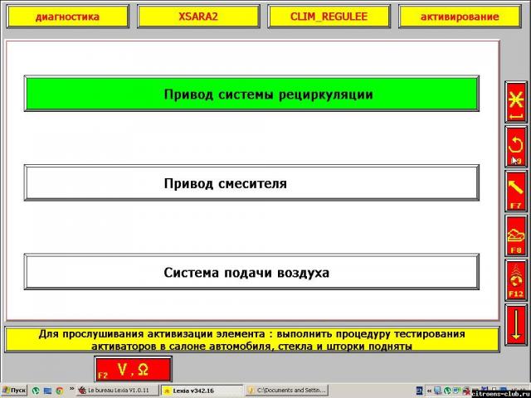Select Система подачи воздуха test
This screenshot has height=398, width=531.
click(x=251, y=272)
